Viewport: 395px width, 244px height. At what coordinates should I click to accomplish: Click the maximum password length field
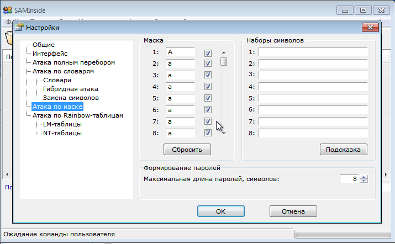350,179
